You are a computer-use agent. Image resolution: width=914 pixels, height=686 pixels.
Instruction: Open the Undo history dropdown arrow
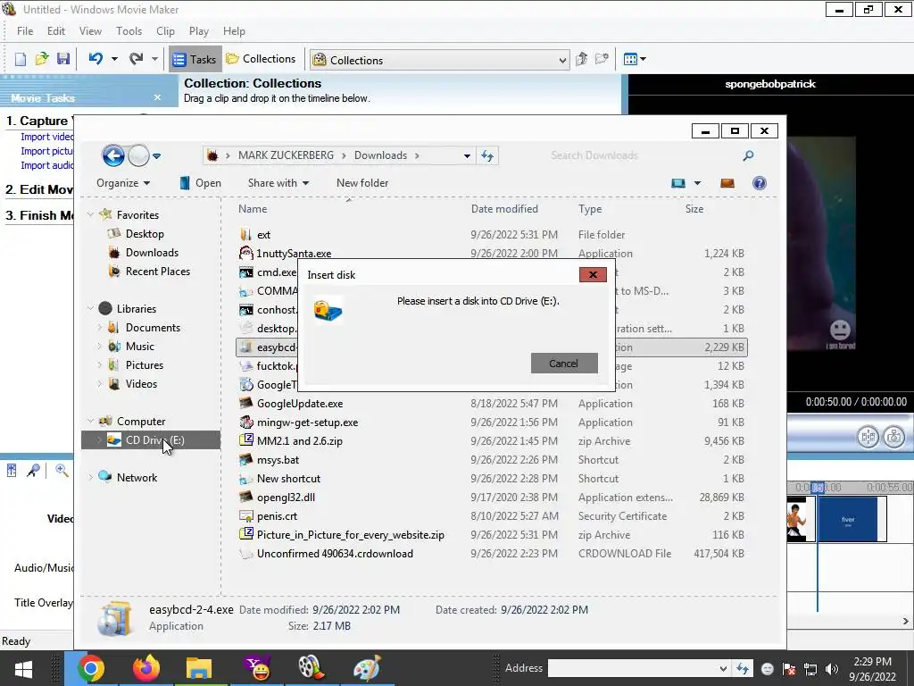point(114,59)
